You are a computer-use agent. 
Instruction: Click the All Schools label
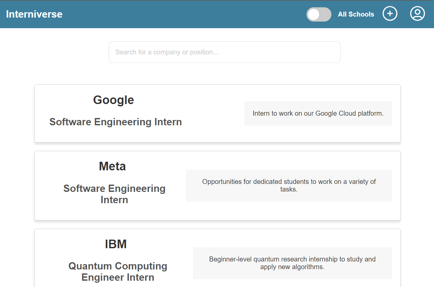point(356,14)
